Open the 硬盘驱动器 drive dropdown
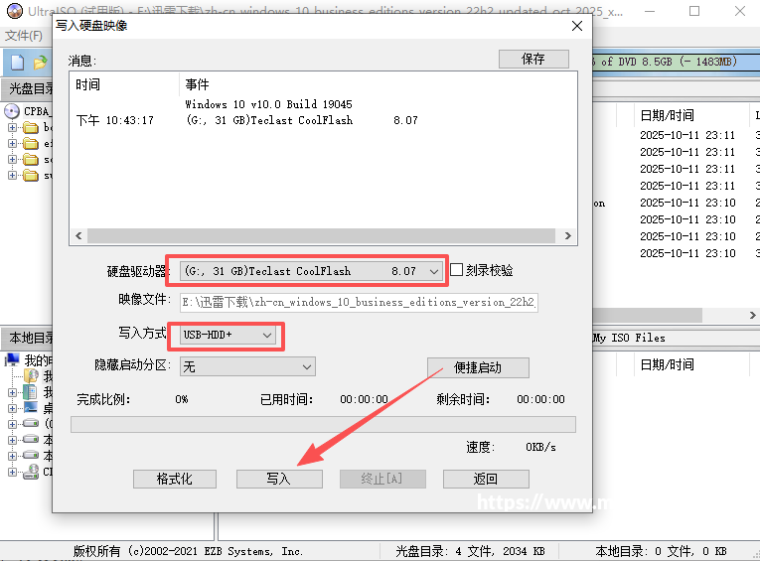The width and height of the screenshot is (760, 561). [x=434, y=271]
